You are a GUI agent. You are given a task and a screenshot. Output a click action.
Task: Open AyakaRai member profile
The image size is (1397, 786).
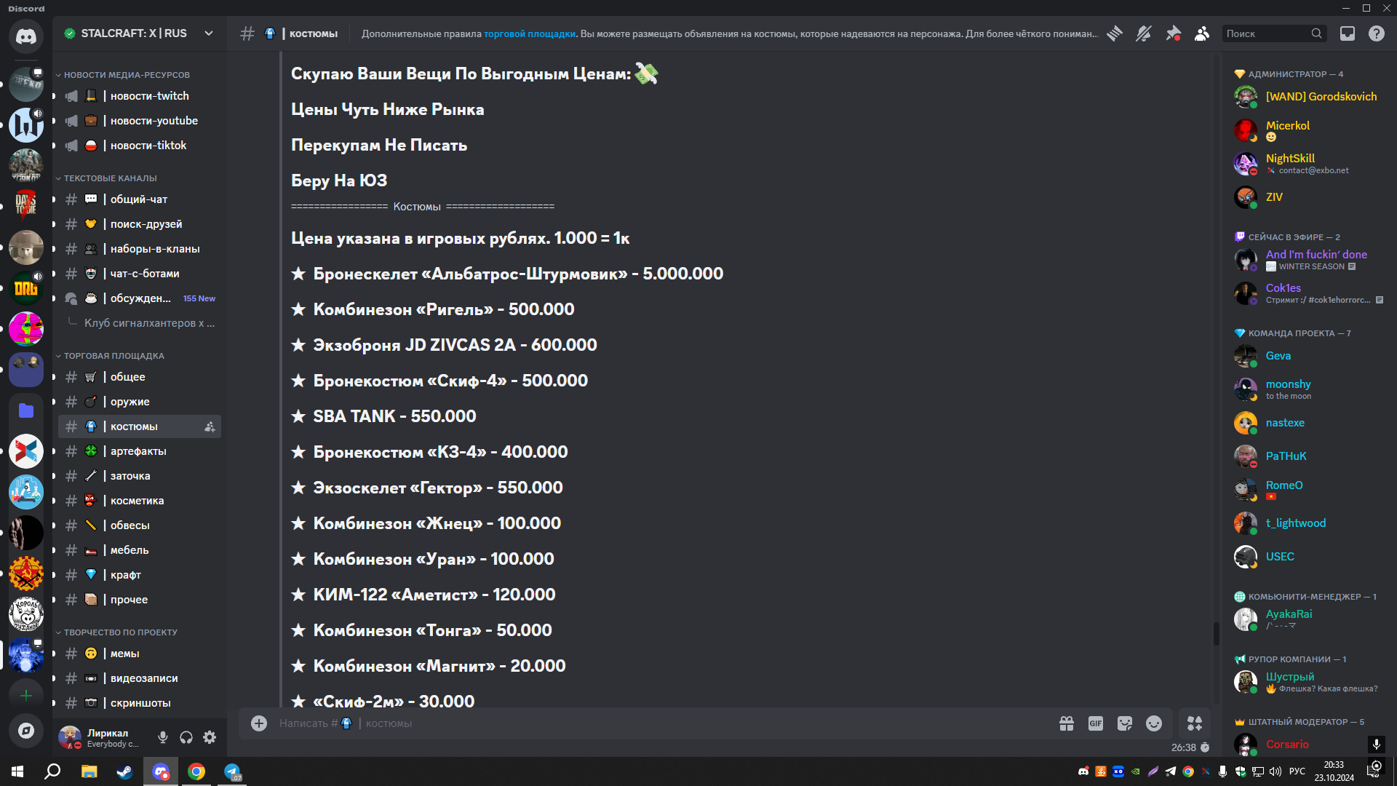1311,619
